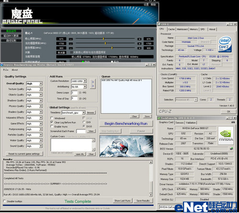Viewport: 239px width, 213px height.
Task: Click the Intel Core 2 Duo logo
Action: pyautogui.click(x=225, y=44)
